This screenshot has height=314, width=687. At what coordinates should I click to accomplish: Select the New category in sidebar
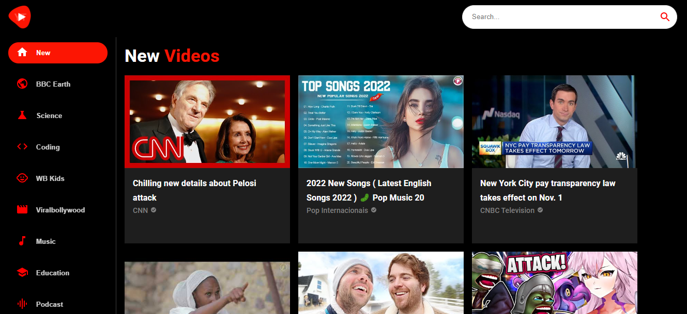tap(58, 53)
